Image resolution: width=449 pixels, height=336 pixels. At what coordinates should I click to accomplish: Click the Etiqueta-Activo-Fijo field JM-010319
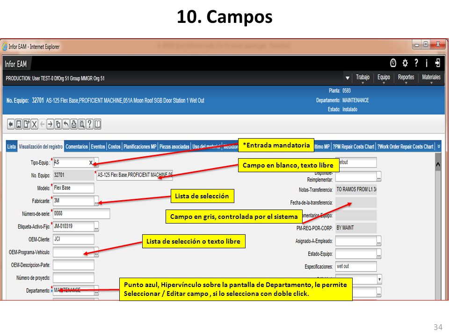[73, 227]
